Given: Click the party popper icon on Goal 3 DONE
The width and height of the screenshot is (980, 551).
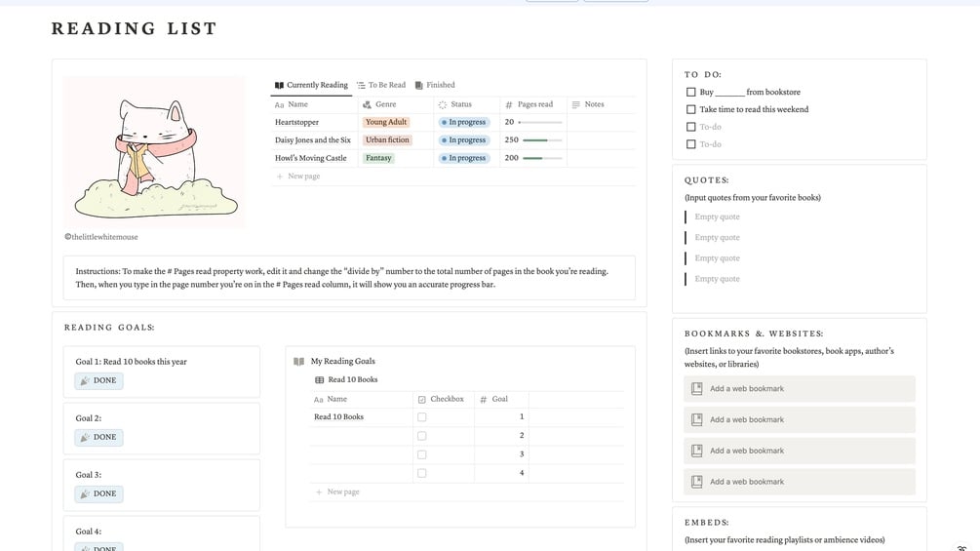Looking at the screenshot, I should pos(85,493).
